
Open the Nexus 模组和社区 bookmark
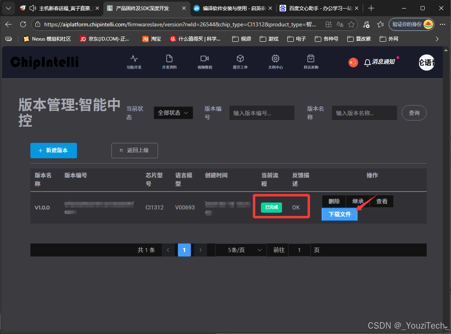coord(47,39)
